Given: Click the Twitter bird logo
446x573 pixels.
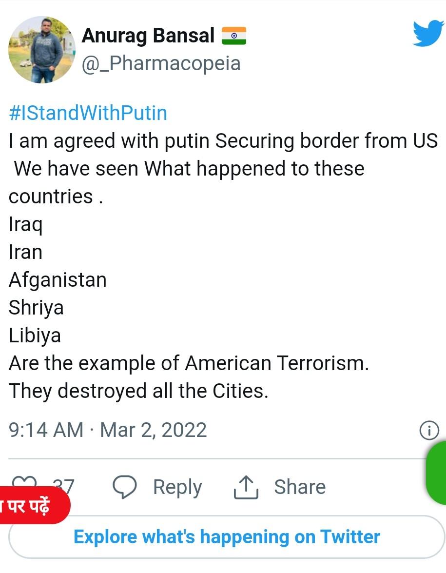Looking at the screenshot, I should pyautogui.click(x=428, y=34).
